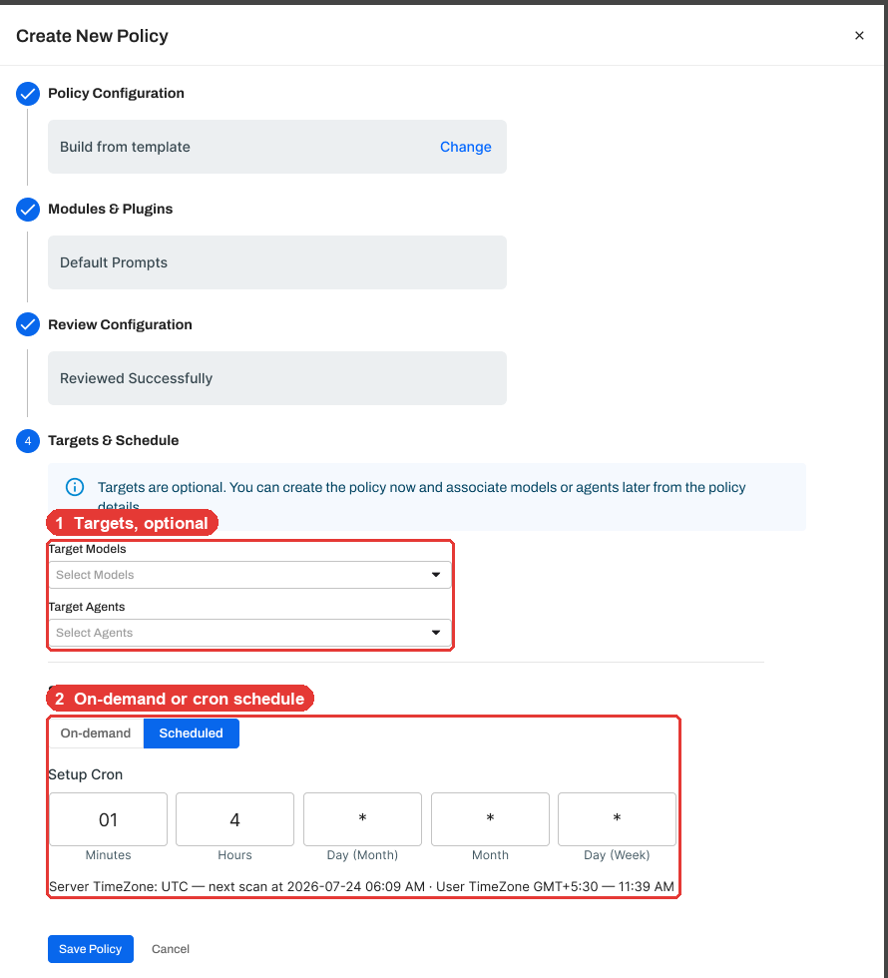The height and width of the screenshot is (978, 888).
Task: Click the Cancel button
Action: pos(171,949)
